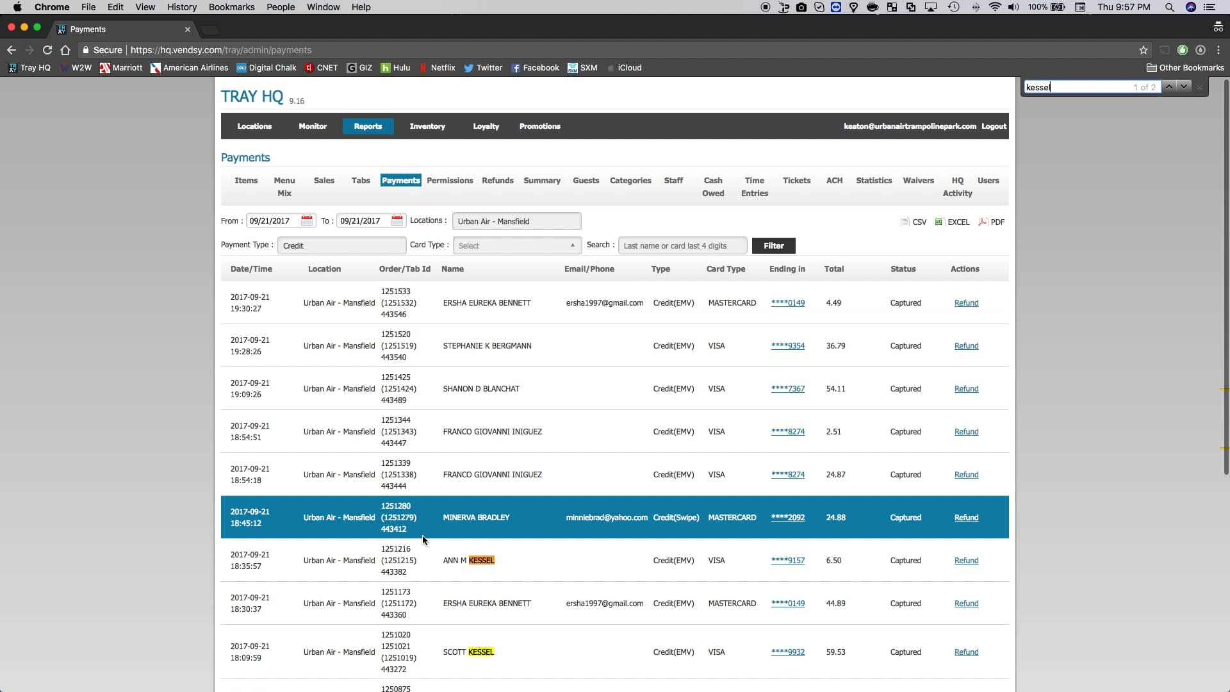The image size is (1230, 692).
Task: Switch to the Refunds report tab
Action: point(497,181)
